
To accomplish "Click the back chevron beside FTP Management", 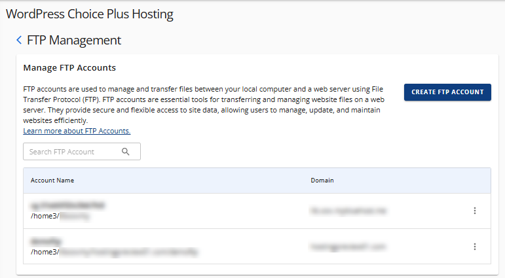I will (x=19, y=41).
